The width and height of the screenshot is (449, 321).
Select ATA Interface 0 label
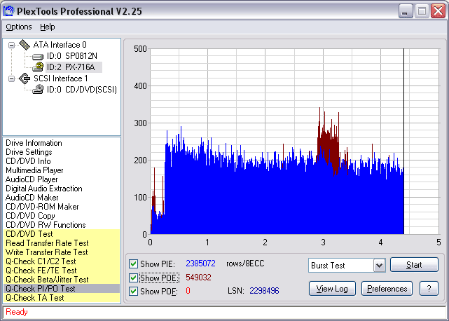[x=60, y=45]
